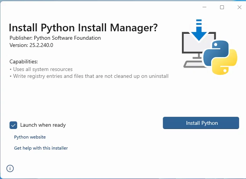Viewport: 246px width, 179px height.
Task: Click the Install Python button
Action: pyautogui.click(x=201, y=123)
